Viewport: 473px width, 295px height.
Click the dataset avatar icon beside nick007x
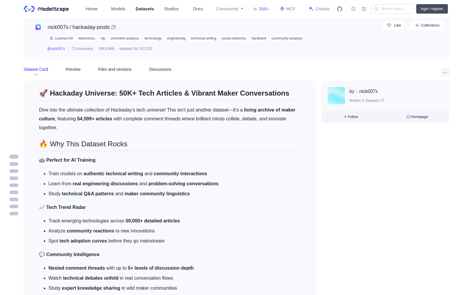(38, 27)
